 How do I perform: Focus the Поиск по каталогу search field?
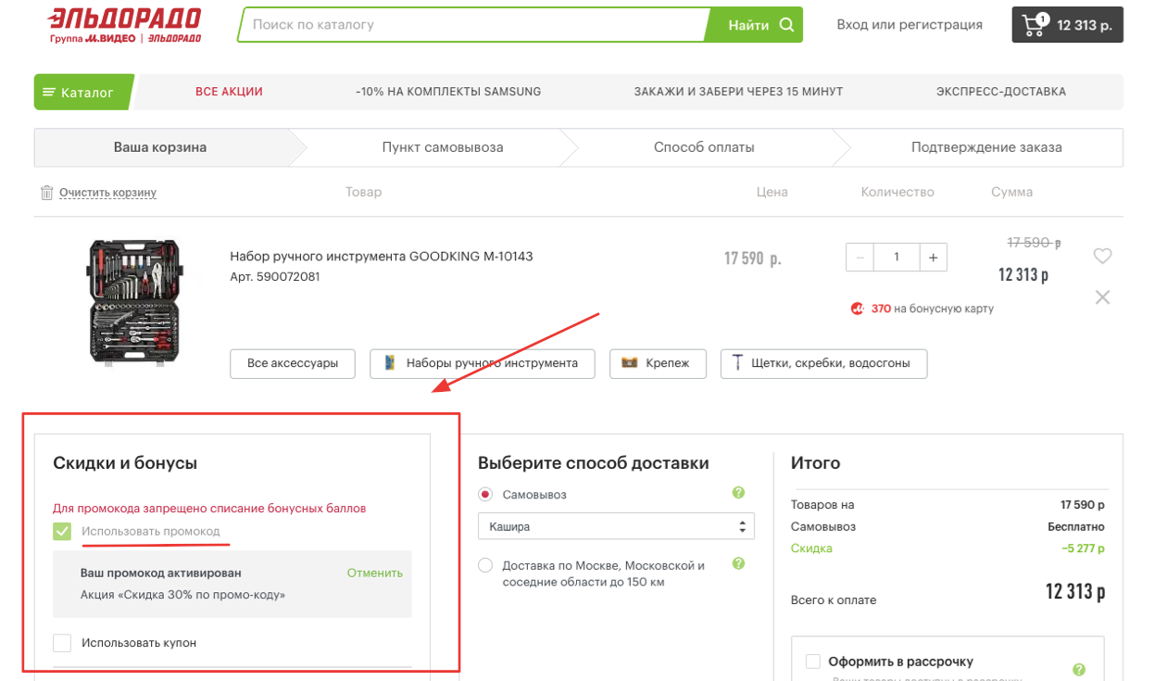pyautogui.click(x=472, y=25)
